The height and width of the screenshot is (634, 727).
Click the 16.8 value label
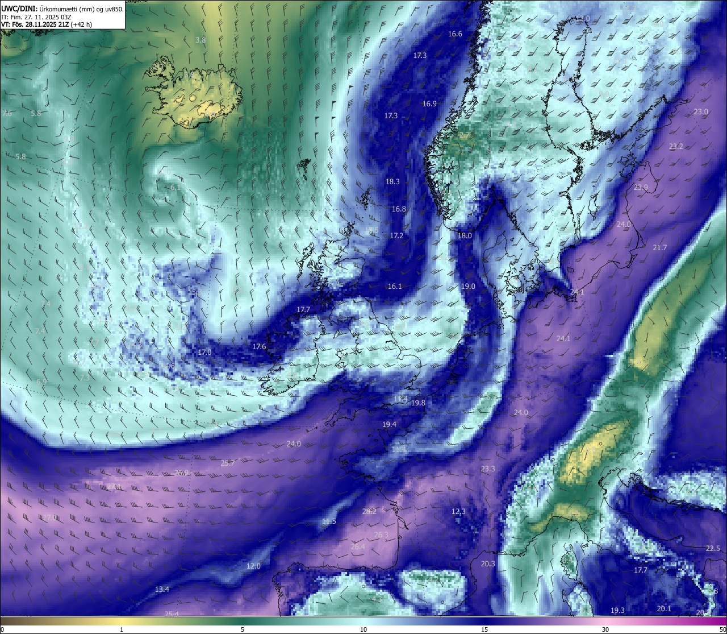point(399,209)
